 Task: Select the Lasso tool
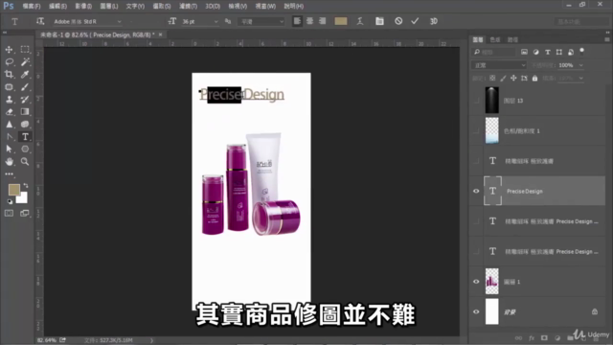9,61
